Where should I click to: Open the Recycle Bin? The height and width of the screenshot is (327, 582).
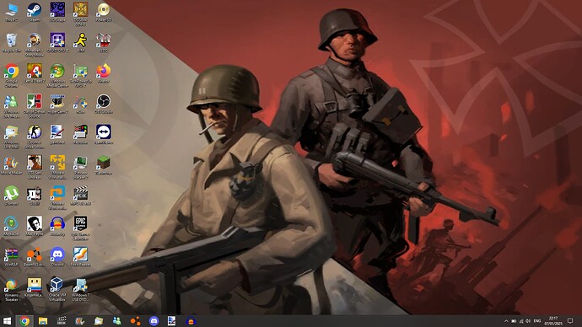pos(12,43)
